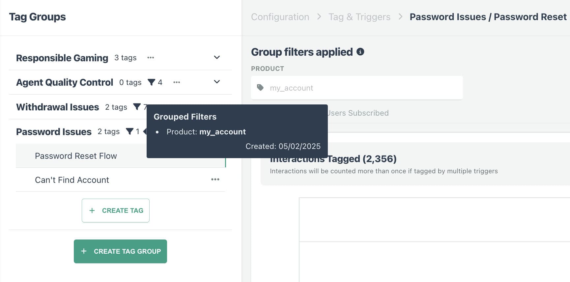Select the Password Issues tag group
This screenshot has width=570, height=282.
point(54,132)
